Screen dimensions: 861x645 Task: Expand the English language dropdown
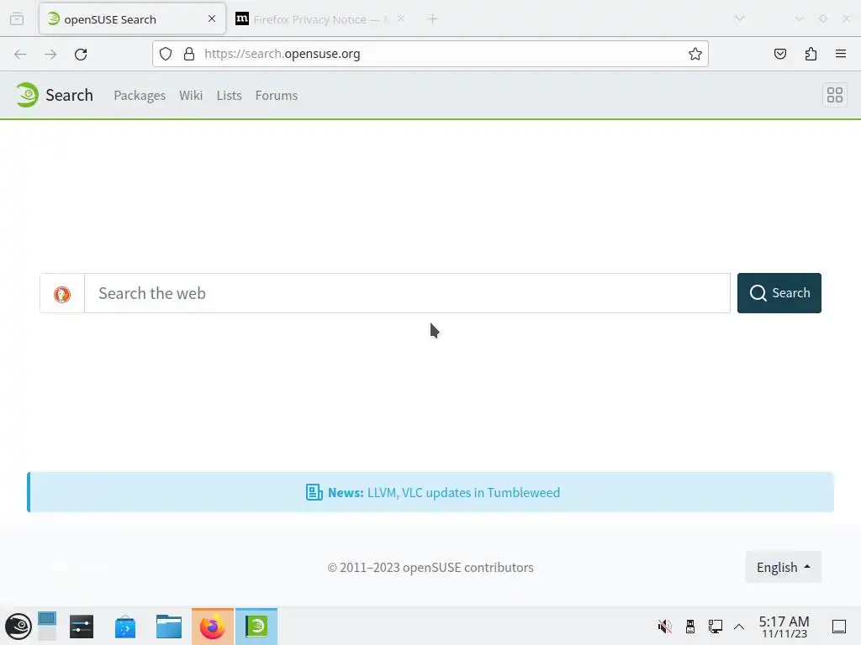pyautogui.click(x=783, y=567)
